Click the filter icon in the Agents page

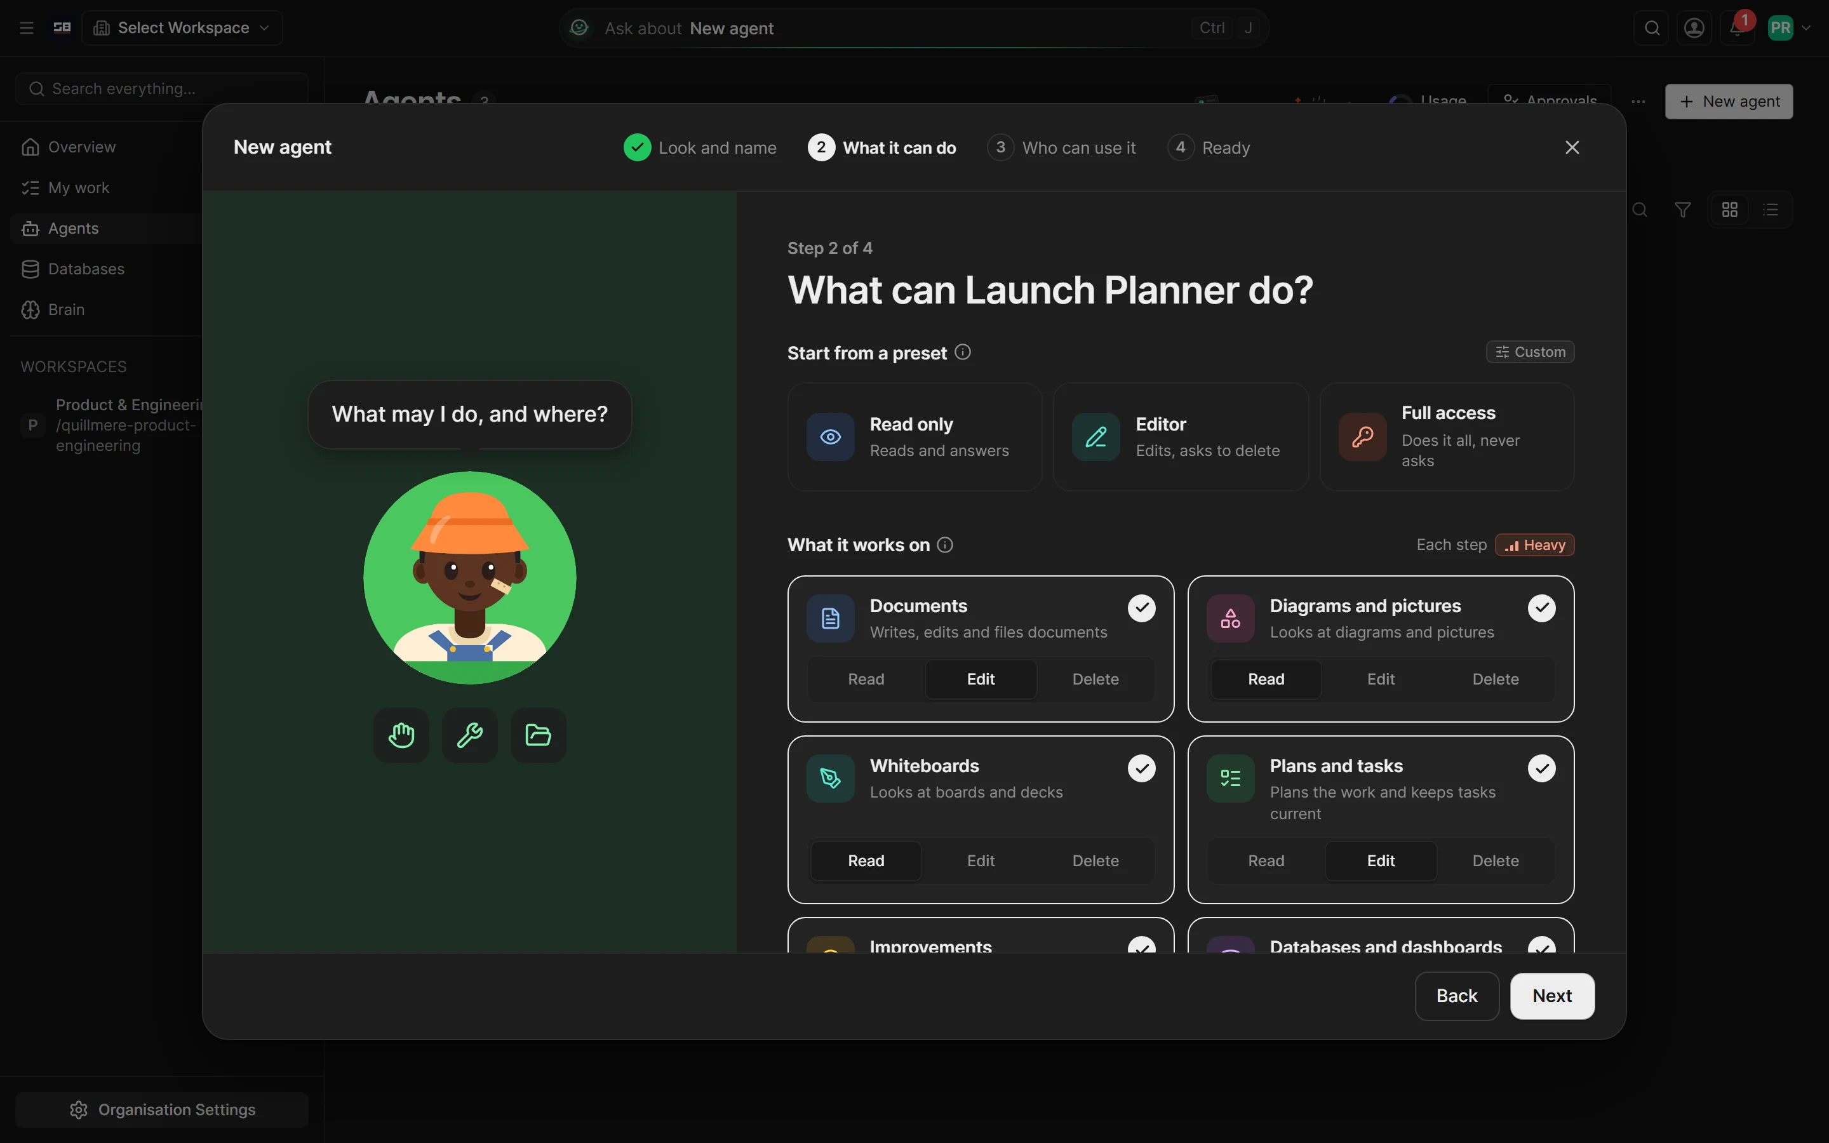point(1682,210)
